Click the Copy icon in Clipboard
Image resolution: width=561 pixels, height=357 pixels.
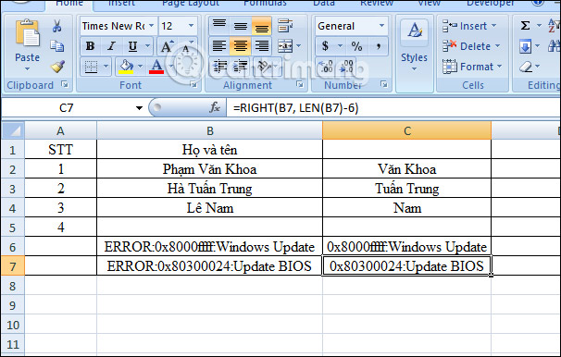click(x=56, y=46)
